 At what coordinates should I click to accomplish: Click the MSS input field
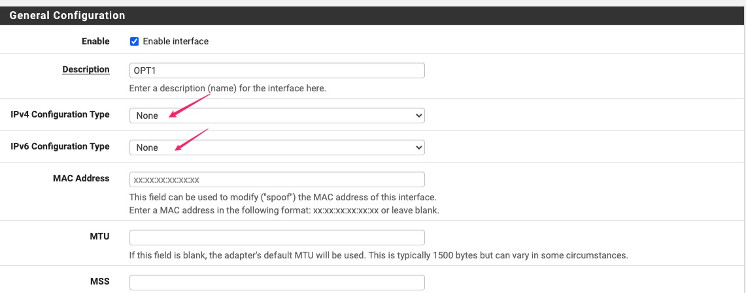(277, 283)
